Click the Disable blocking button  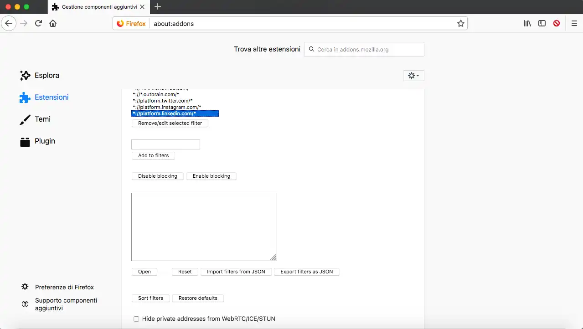pyautogui.click(x=158, y=176)
